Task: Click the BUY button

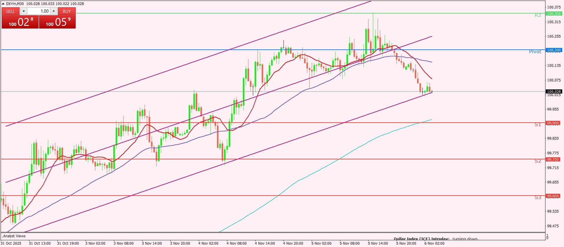Action: [x=67, y=11]
